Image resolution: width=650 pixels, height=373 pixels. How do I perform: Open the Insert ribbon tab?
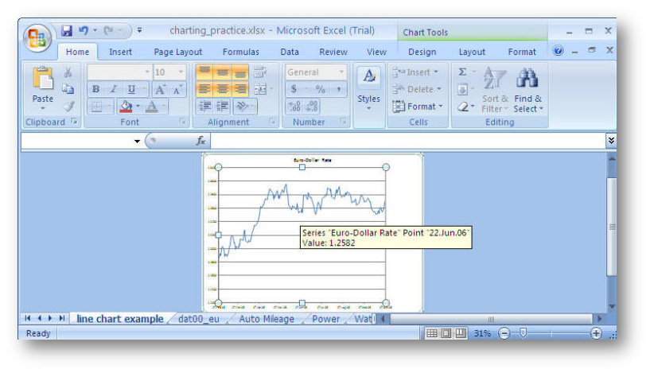(121, 52)
